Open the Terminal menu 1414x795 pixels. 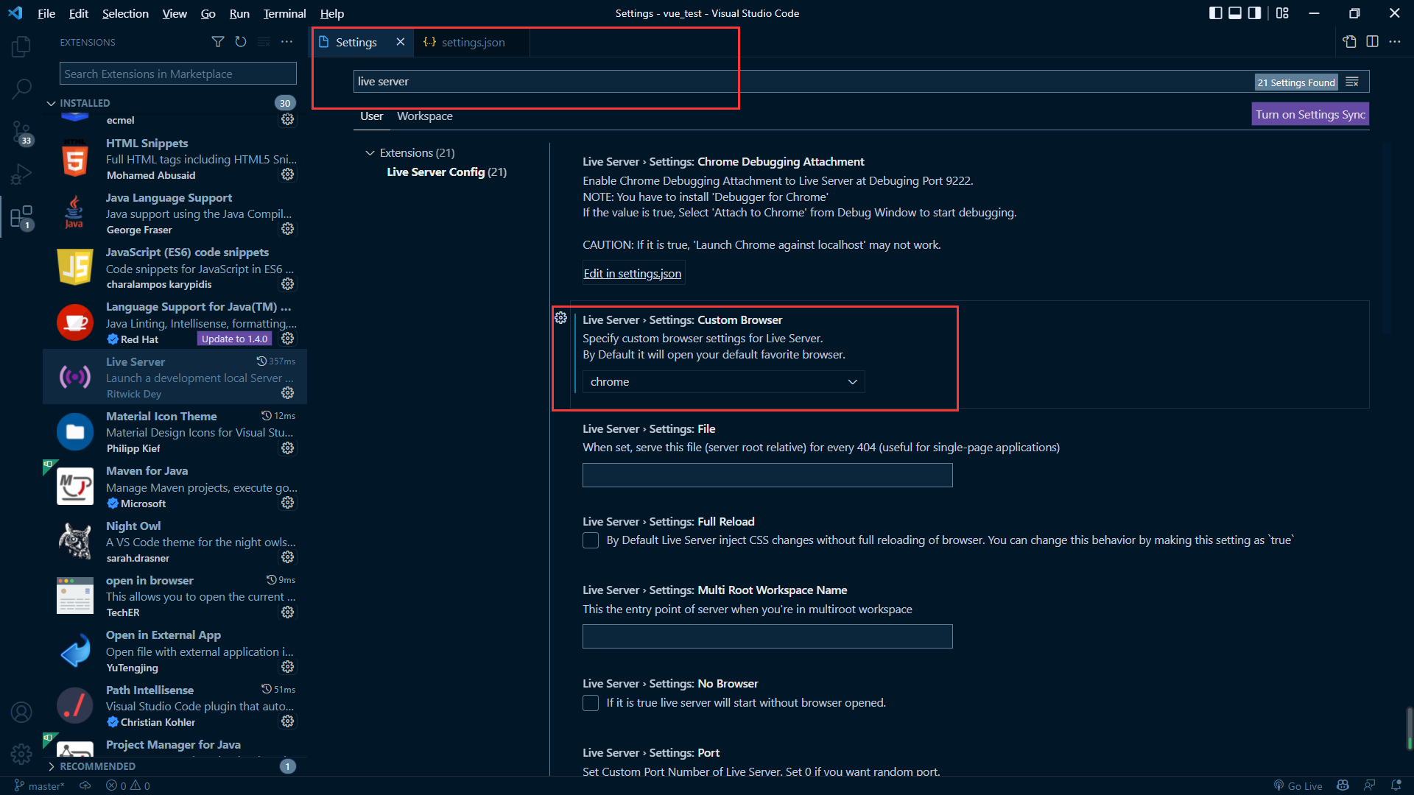(284, 13)
